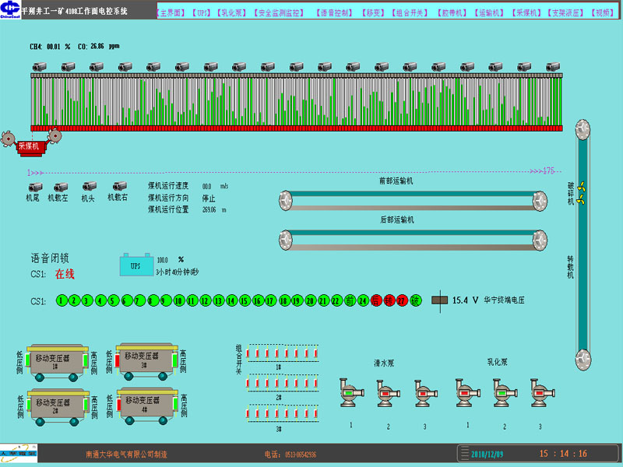Image resolution: width=623 pixels, height=467 pixels.
Task: Open the 乳化泵 menu item
Action: coord(232,13)
